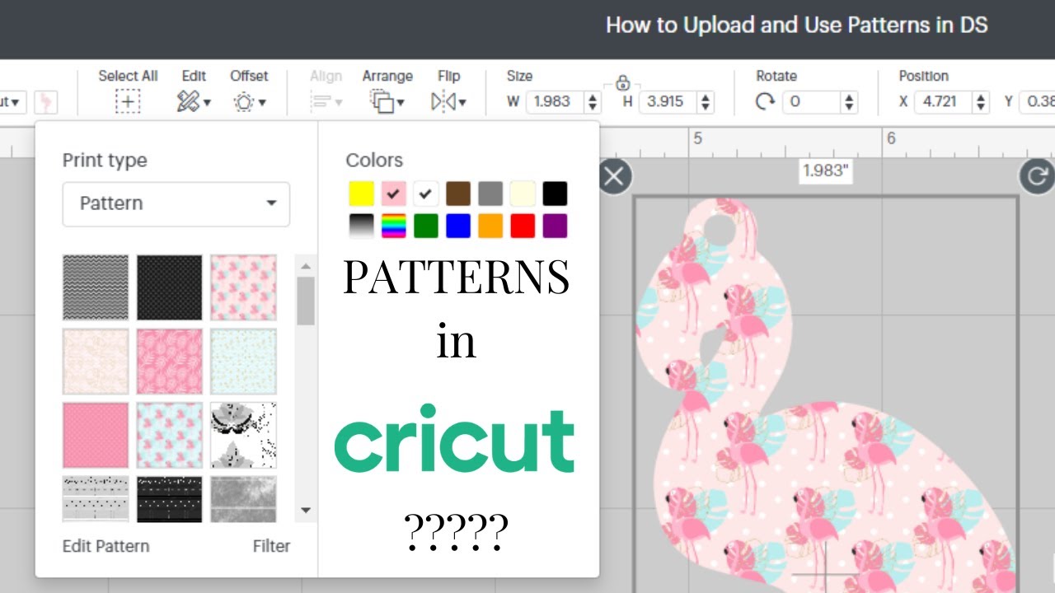Click the Rotate value stepper arrows
The image size is (1055, 593).
tap(850, 102)
